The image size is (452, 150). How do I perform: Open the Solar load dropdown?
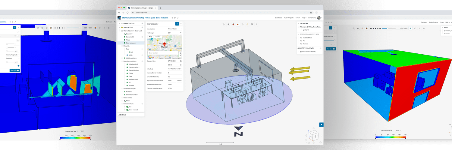tap(175, 69)
